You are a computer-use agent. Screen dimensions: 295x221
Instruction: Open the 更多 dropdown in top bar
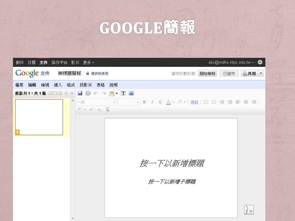[x=88, y=62]
